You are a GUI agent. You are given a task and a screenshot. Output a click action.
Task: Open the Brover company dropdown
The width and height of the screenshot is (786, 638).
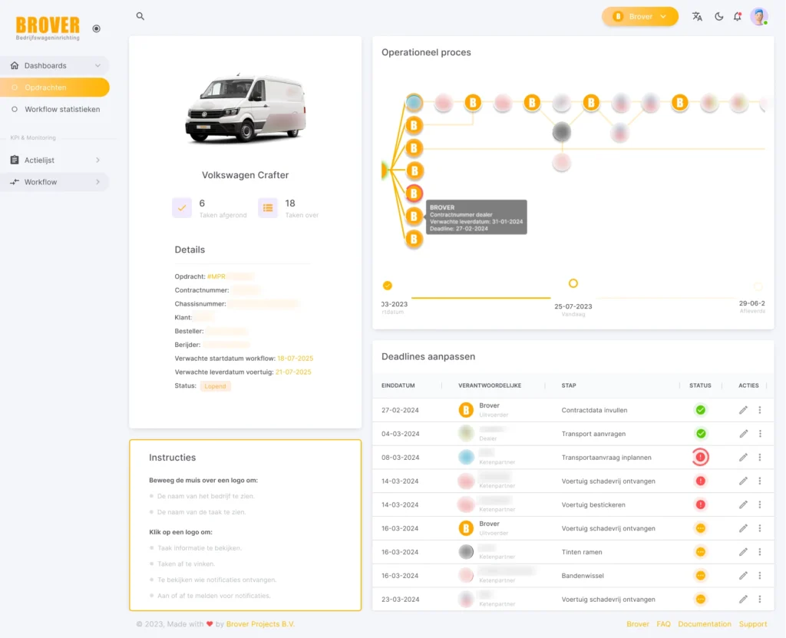tap(639, 17)
